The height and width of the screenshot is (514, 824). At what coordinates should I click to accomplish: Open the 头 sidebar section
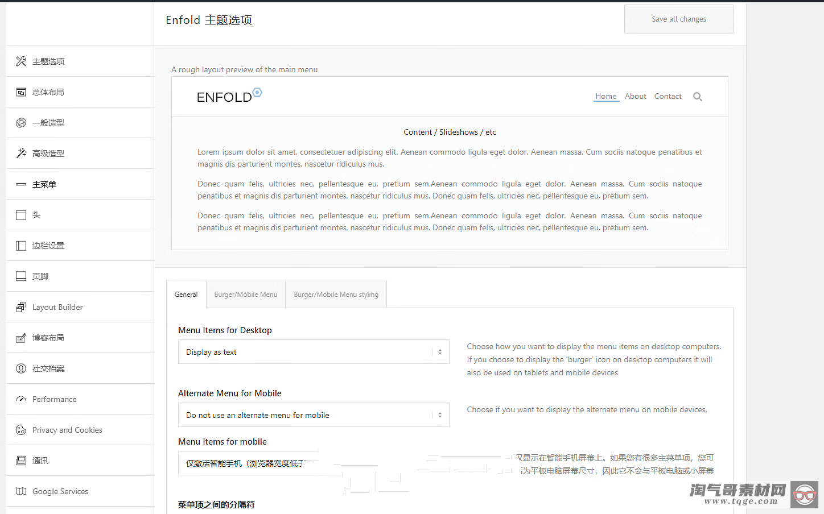coord(80,215)
